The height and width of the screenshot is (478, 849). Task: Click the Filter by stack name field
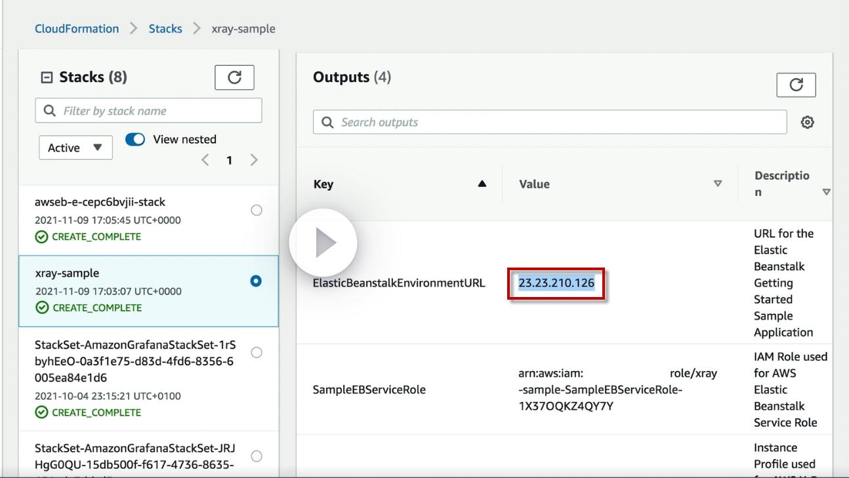(148, 111)
